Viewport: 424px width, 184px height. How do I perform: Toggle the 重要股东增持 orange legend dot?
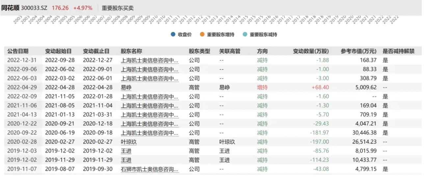[202, 34]
